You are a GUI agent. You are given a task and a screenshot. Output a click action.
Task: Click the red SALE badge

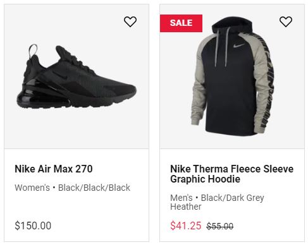pos(181,23)
